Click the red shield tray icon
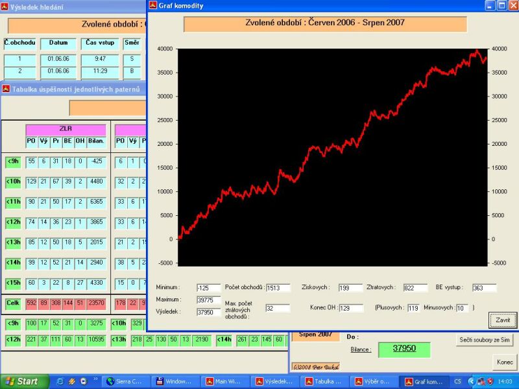The image size is (519, 389). click(x=490, y=381)
